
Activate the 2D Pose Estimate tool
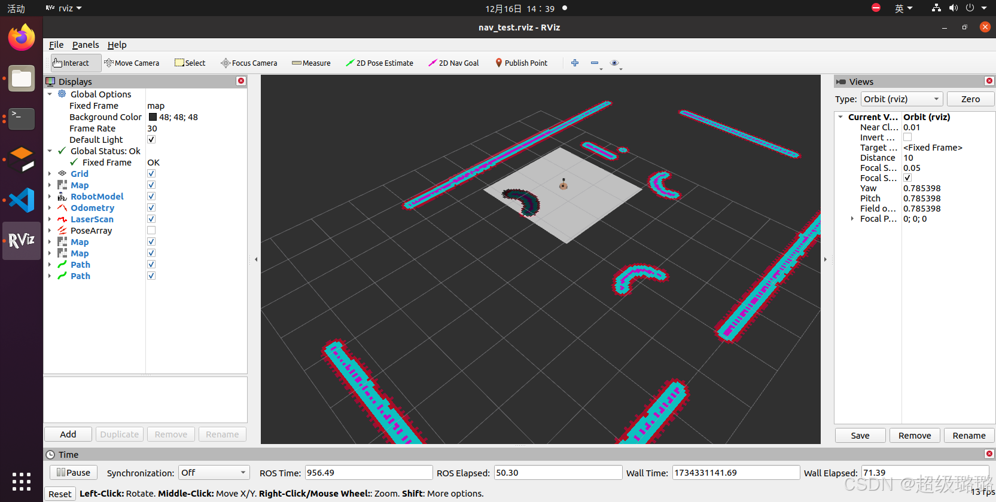coord(379,63)
